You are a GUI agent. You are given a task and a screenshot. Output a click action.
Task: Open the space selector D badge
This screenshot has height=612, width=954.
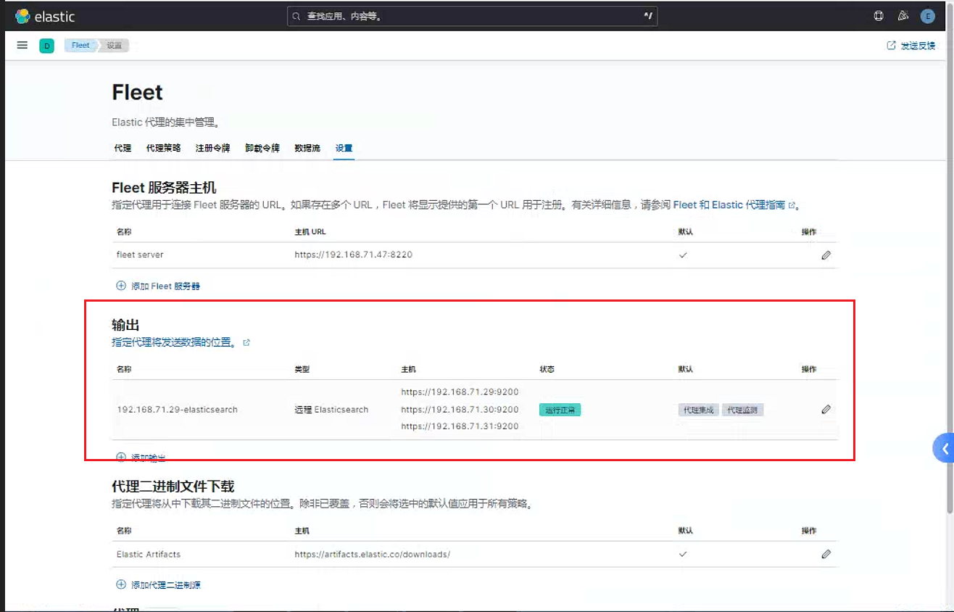[46, 46]
